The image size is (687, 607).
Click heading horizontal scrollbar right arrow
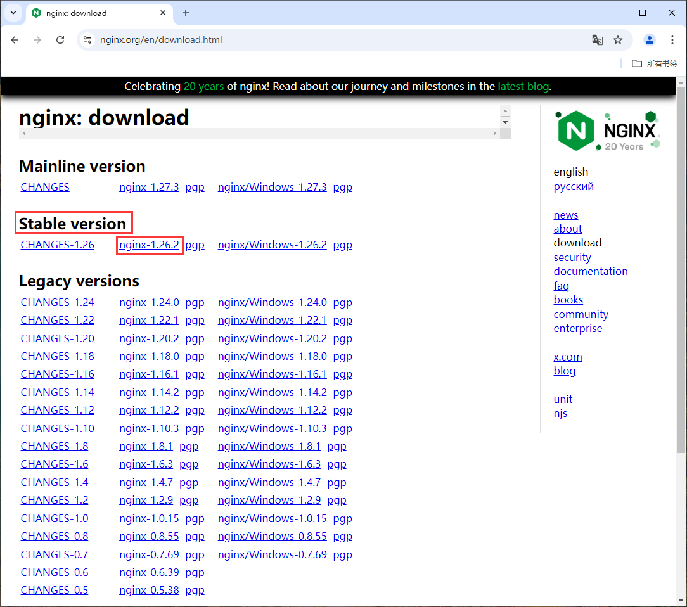495,134
